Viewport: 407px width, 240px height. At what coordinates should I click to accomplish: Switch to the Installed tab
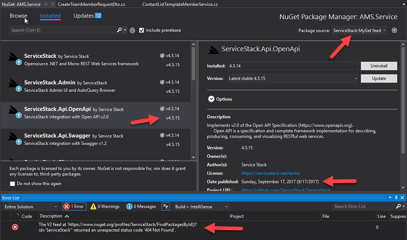pos(50,16)
